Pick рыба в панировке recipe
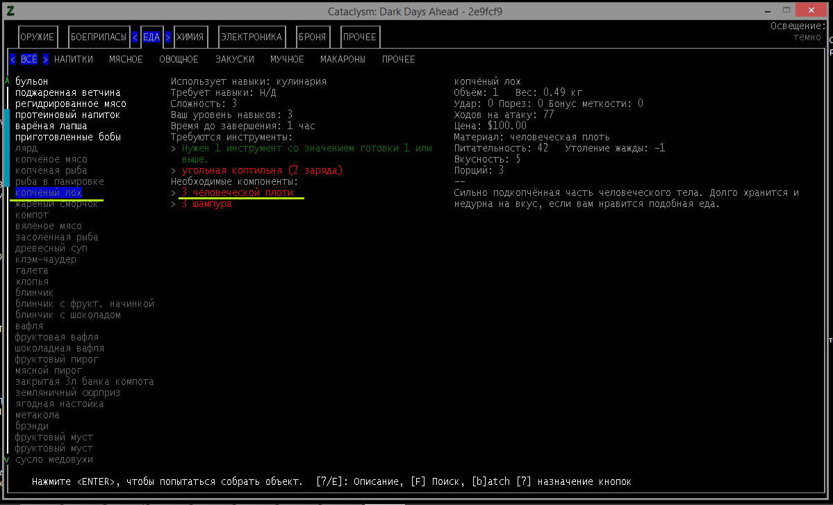 point(60,181)
